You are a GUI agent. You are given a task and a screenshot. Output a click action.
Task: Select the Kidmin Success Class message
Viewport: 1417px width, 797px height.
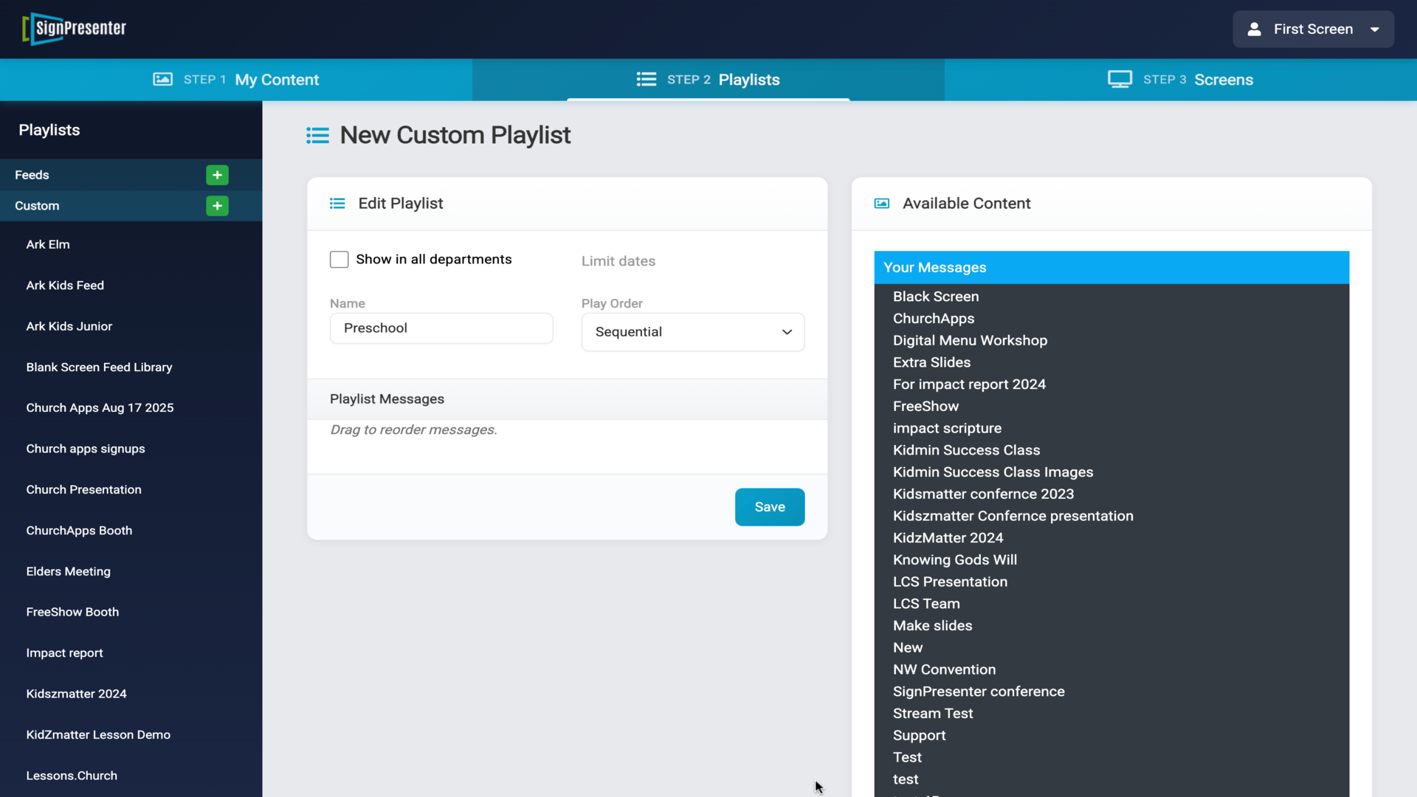(x=966, y=450)
